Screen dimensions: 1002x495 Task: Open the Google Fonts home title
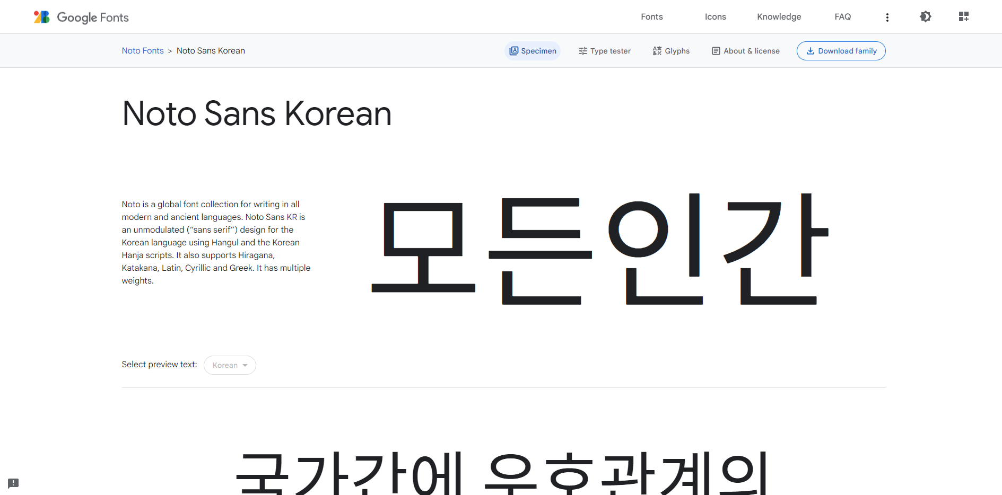[x=93, y=17]
